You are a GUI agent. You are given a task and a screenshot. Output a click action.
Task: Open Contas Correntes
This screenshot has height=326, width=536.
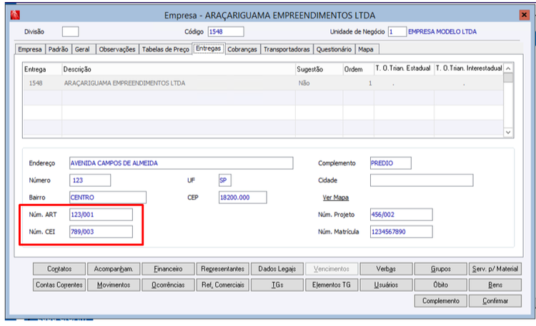(59, 285)
